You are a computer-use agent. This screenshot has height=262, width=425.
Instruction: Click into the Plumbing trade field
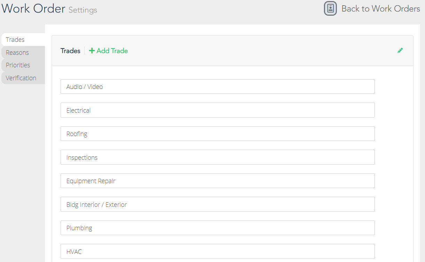tap(218, 228)
